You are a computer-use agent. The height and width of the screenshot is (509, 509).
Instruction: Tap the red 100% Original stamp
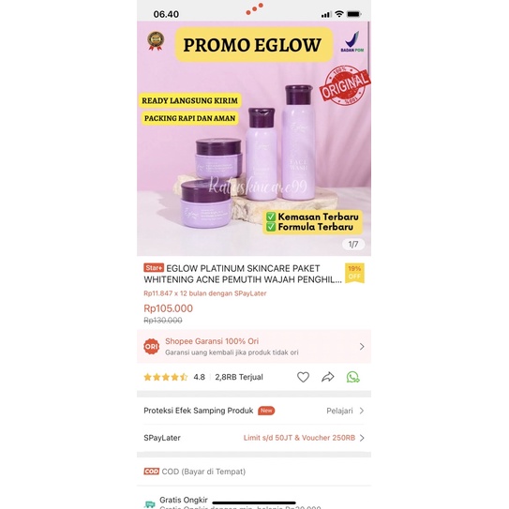coord(345,85)
